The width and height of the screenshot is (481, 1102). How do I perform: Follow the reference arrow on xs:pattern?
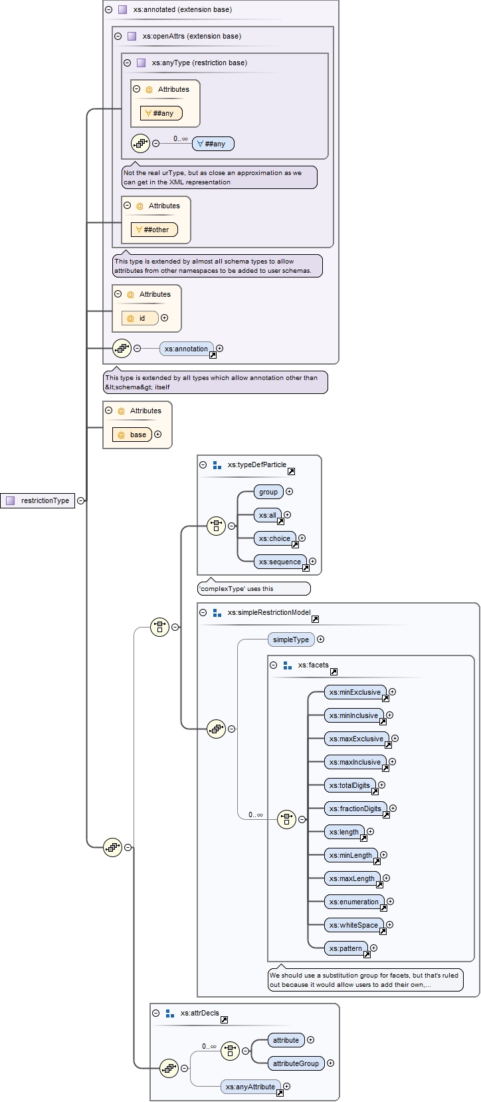point(367,954)
